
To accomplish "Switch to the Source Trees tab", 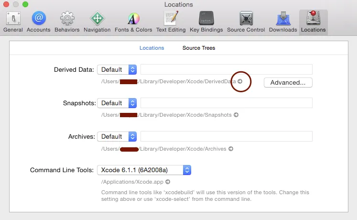I will 199,48.
